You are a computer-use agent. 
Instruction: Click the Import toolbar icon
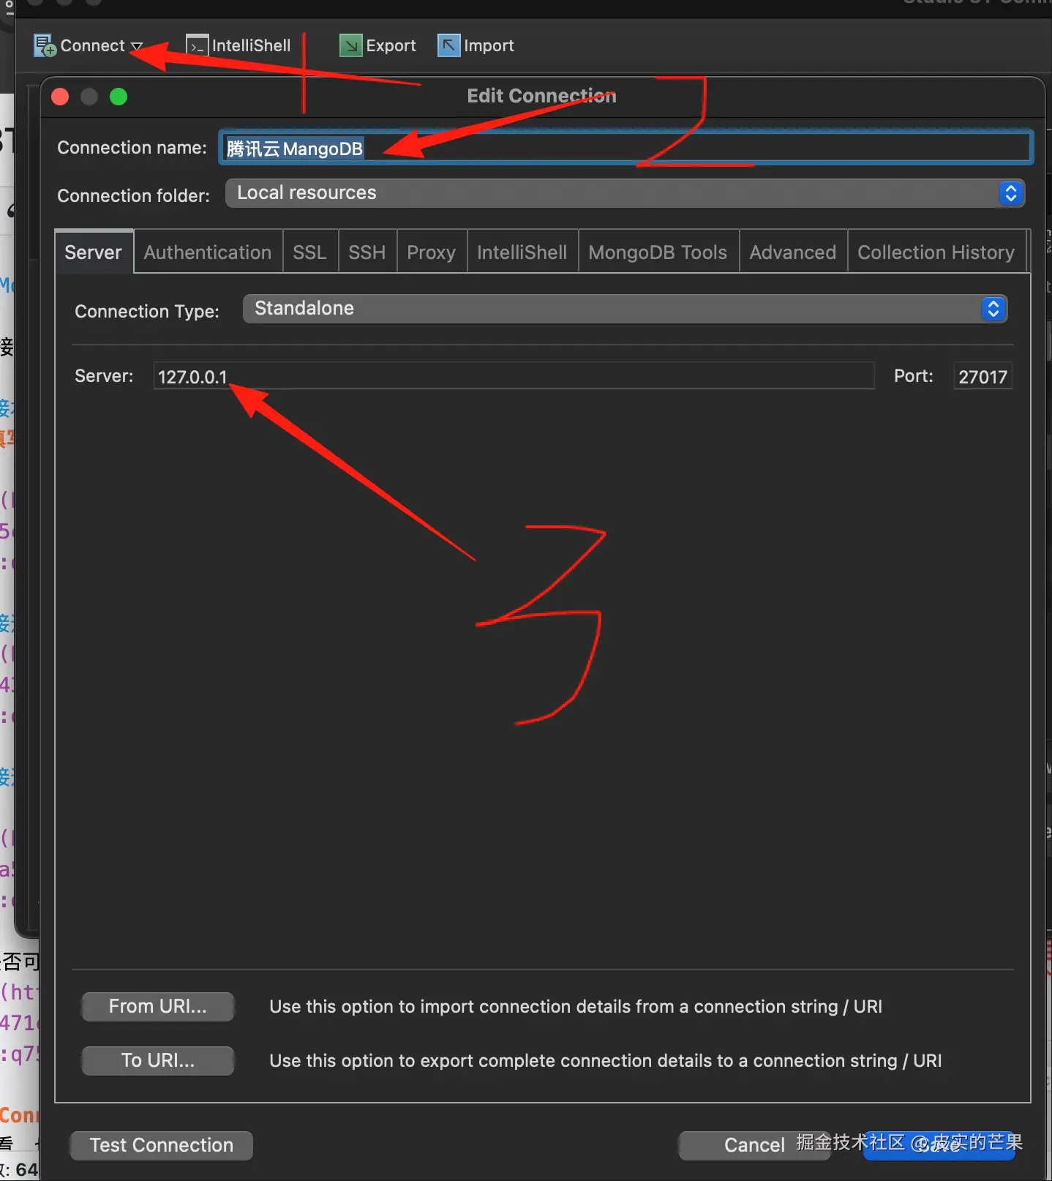point(449,45)
